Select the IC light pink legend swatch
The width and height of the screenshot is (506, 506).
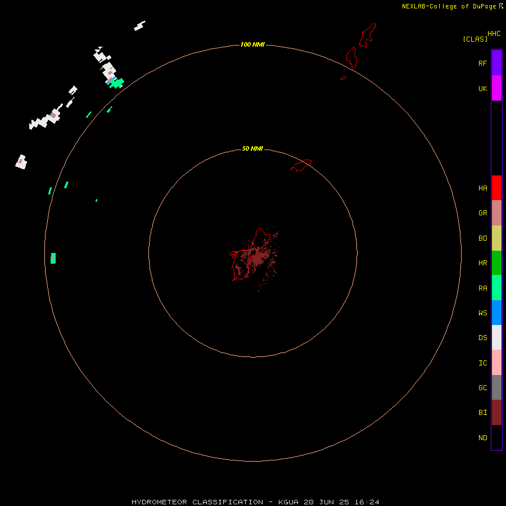tap(496, 363)
